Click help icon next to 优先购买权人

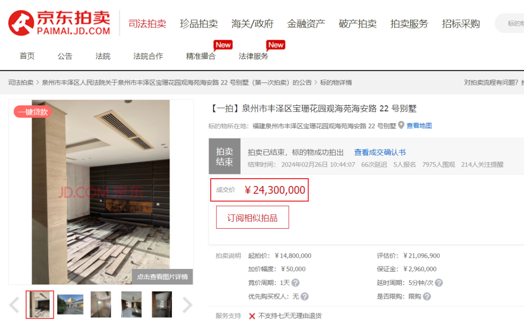304,296
